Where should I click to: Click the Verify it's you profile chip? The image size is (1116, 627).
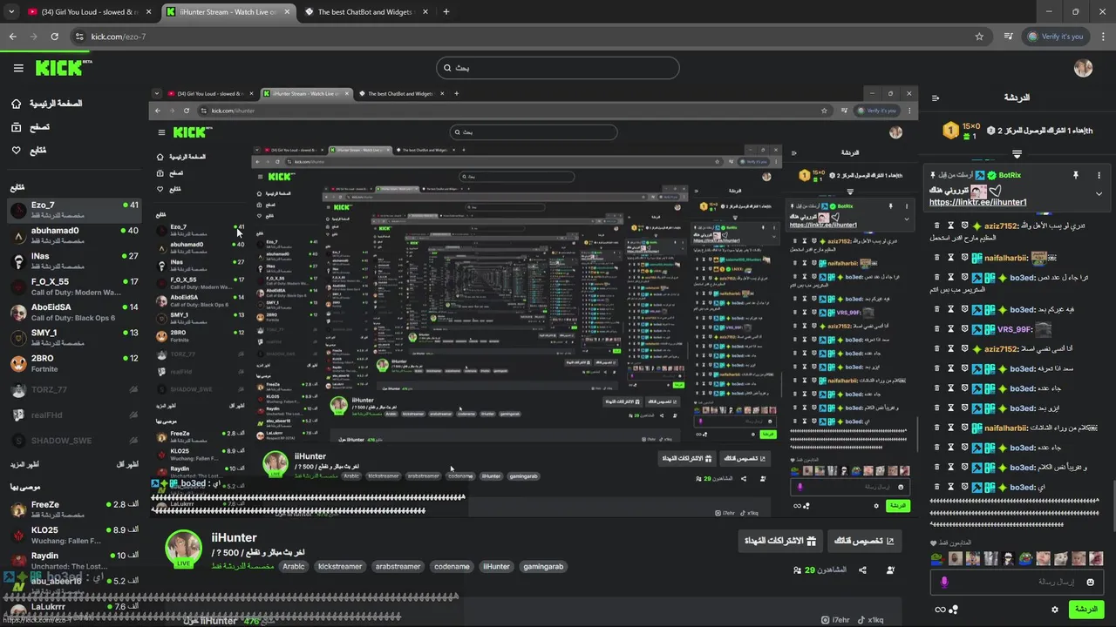point(1056,37)
